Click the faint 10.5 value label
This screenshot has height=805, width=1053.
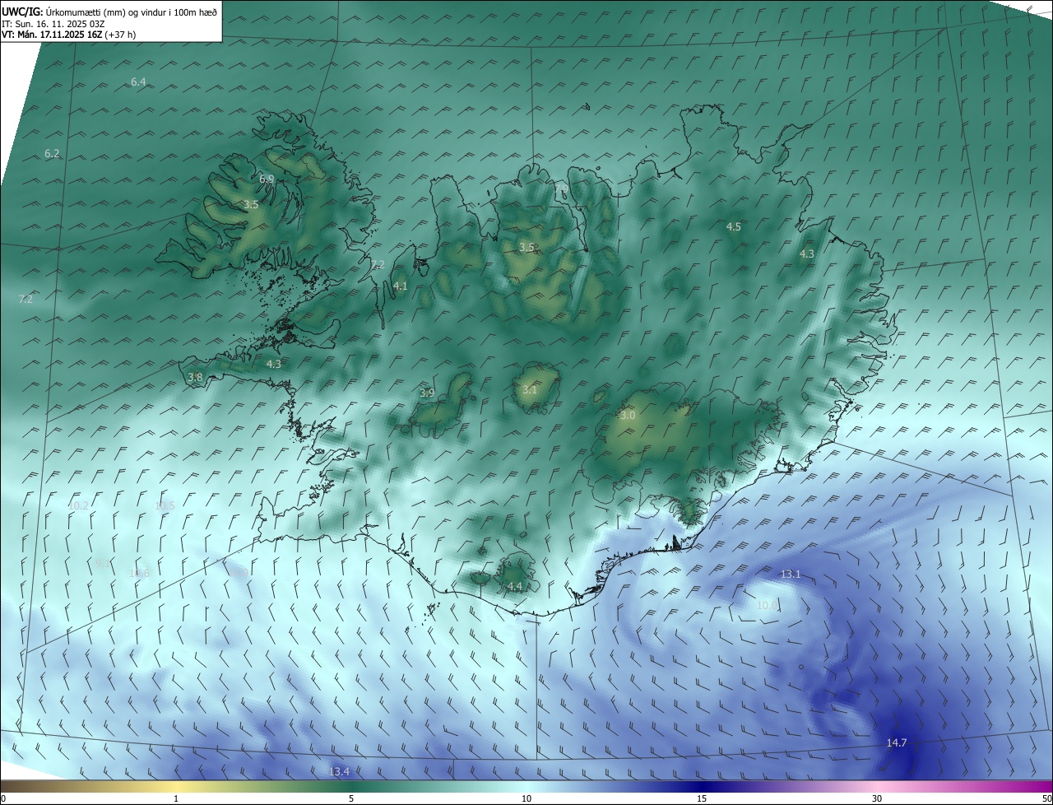(x=165, y=505)
